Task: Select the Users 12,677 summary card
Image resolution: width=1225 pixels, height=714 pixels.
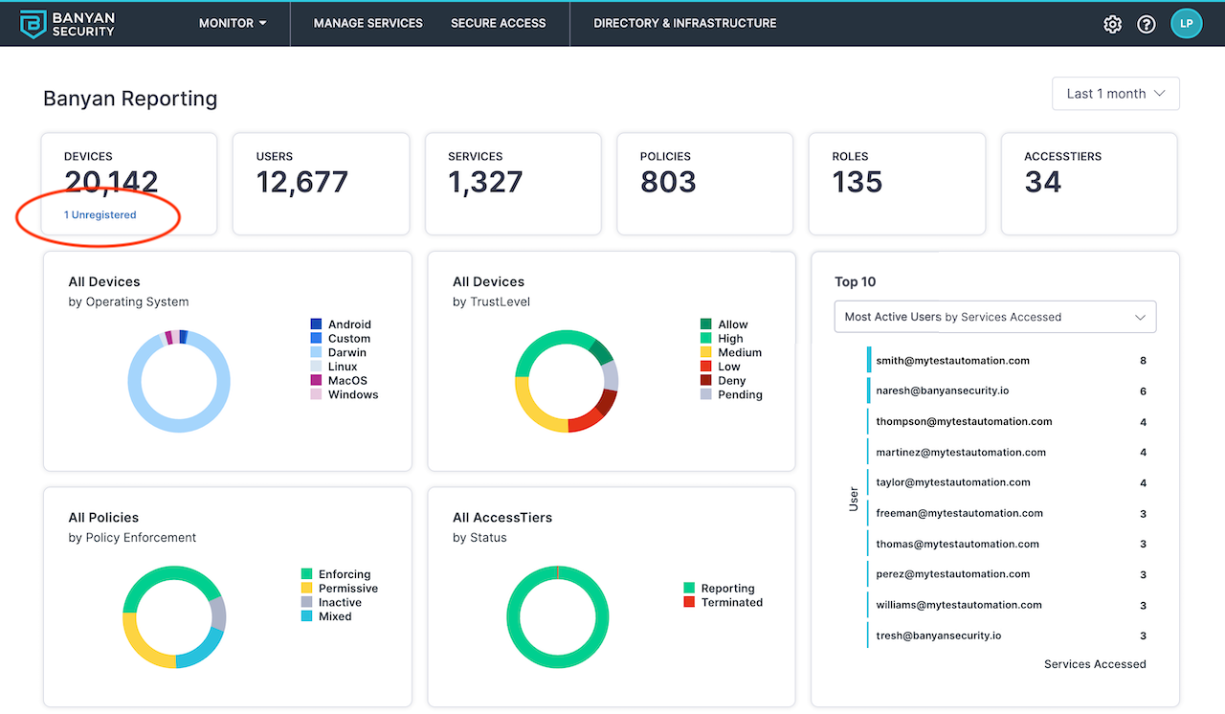Action: click(321, 183)
